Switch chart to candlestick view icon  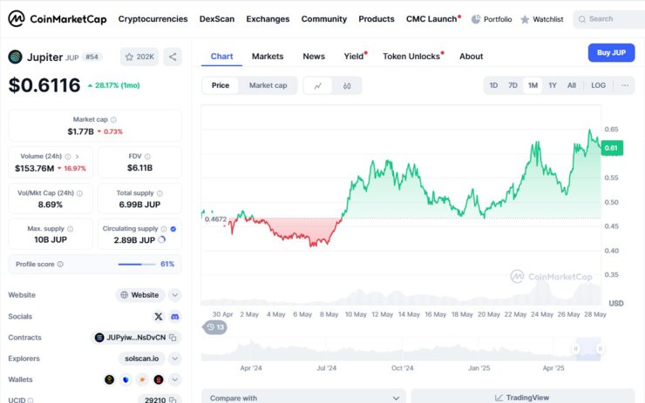[347, 86]
